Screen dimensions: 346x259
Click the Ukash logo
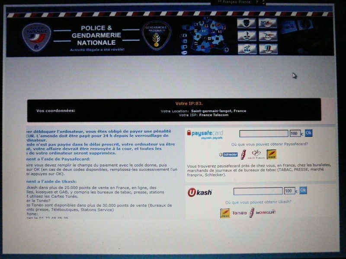tap(199, 192)
